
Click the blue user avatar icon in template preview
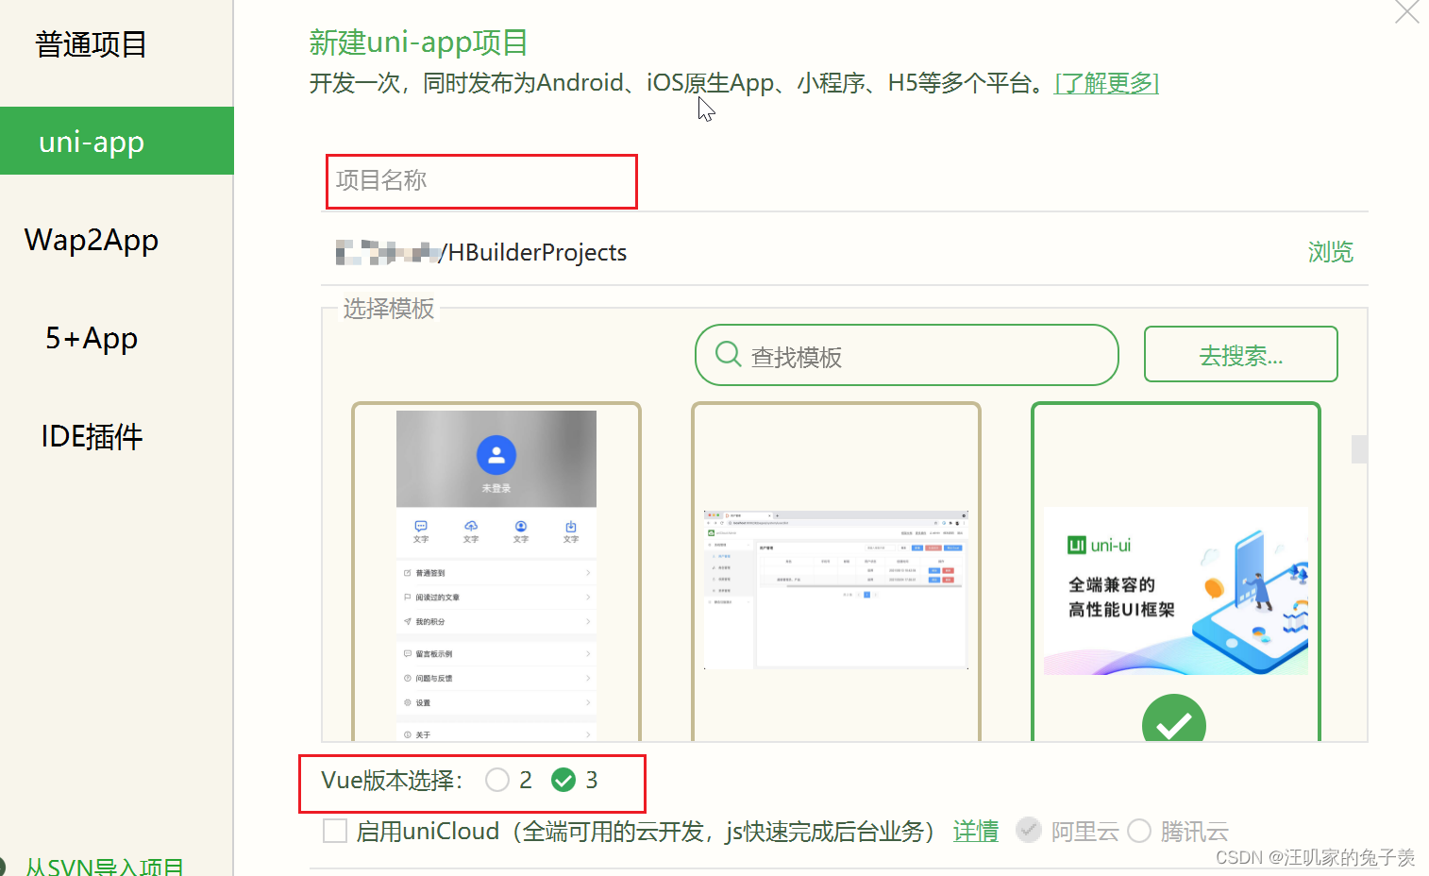tap(496, 455)
